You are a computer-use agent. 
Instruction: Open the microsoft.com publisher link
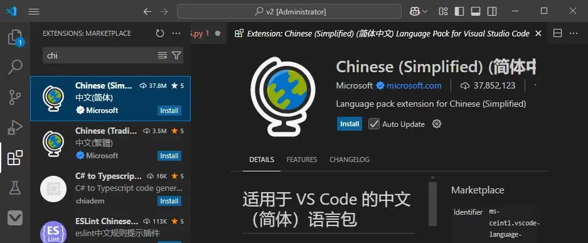click(x=414, y=85)
